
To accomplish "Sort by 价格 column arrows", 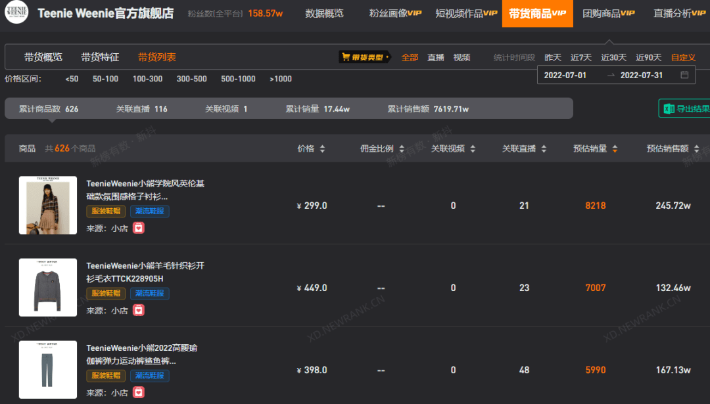I will click(x=322, y=149).
